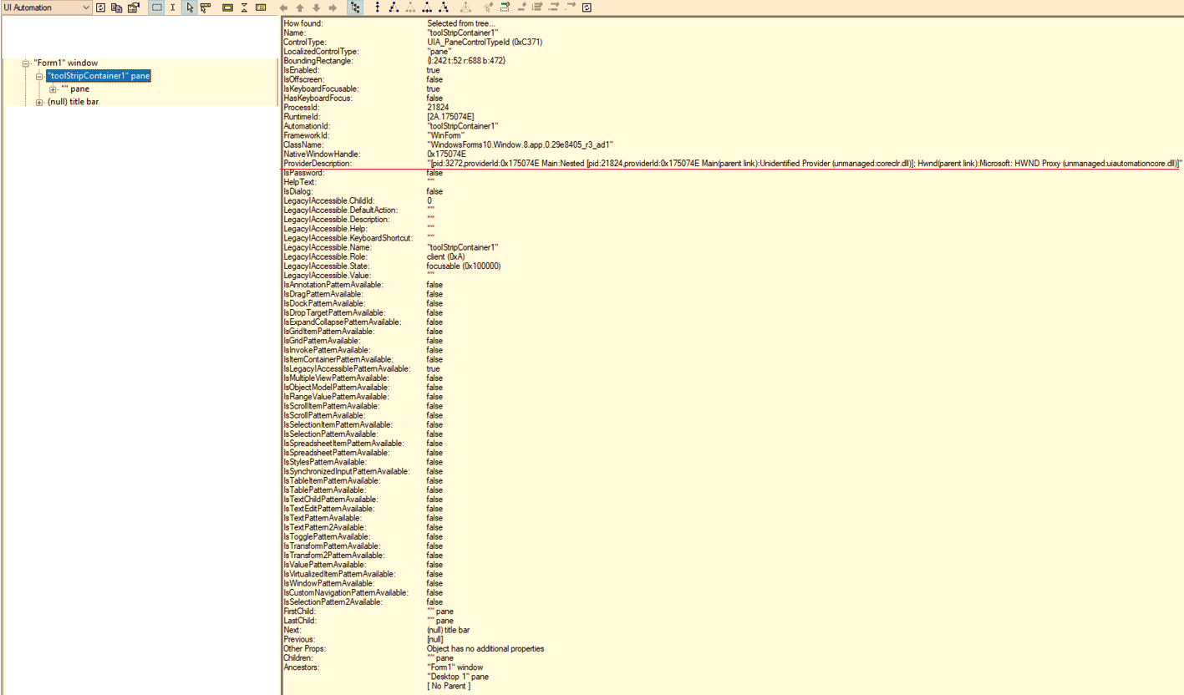The image size is (1184, 695).
Task: Click the "Desktop 1" pane ancestor text
Action: click(458, 677)
